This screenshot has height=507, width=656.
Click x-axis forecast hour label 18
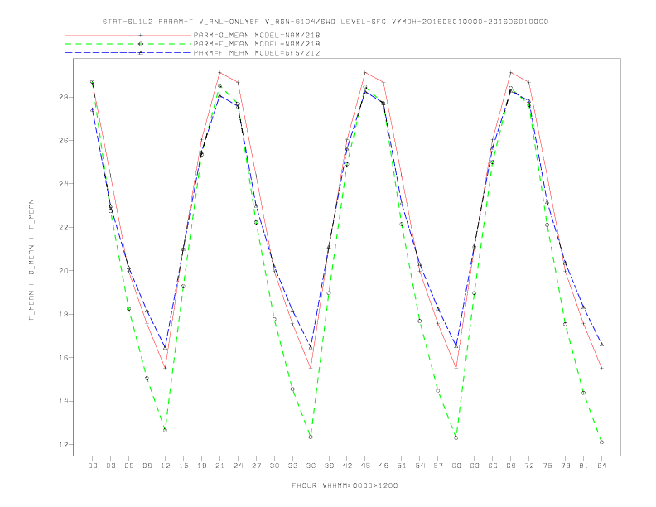pyautogui.click(x=201, y=466)
